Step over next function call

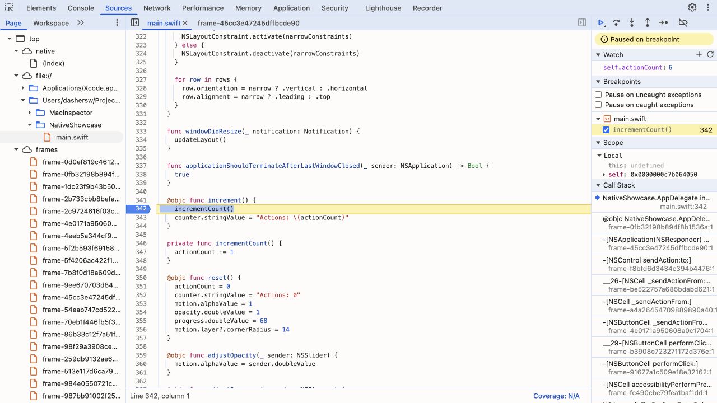coord(616,23)
